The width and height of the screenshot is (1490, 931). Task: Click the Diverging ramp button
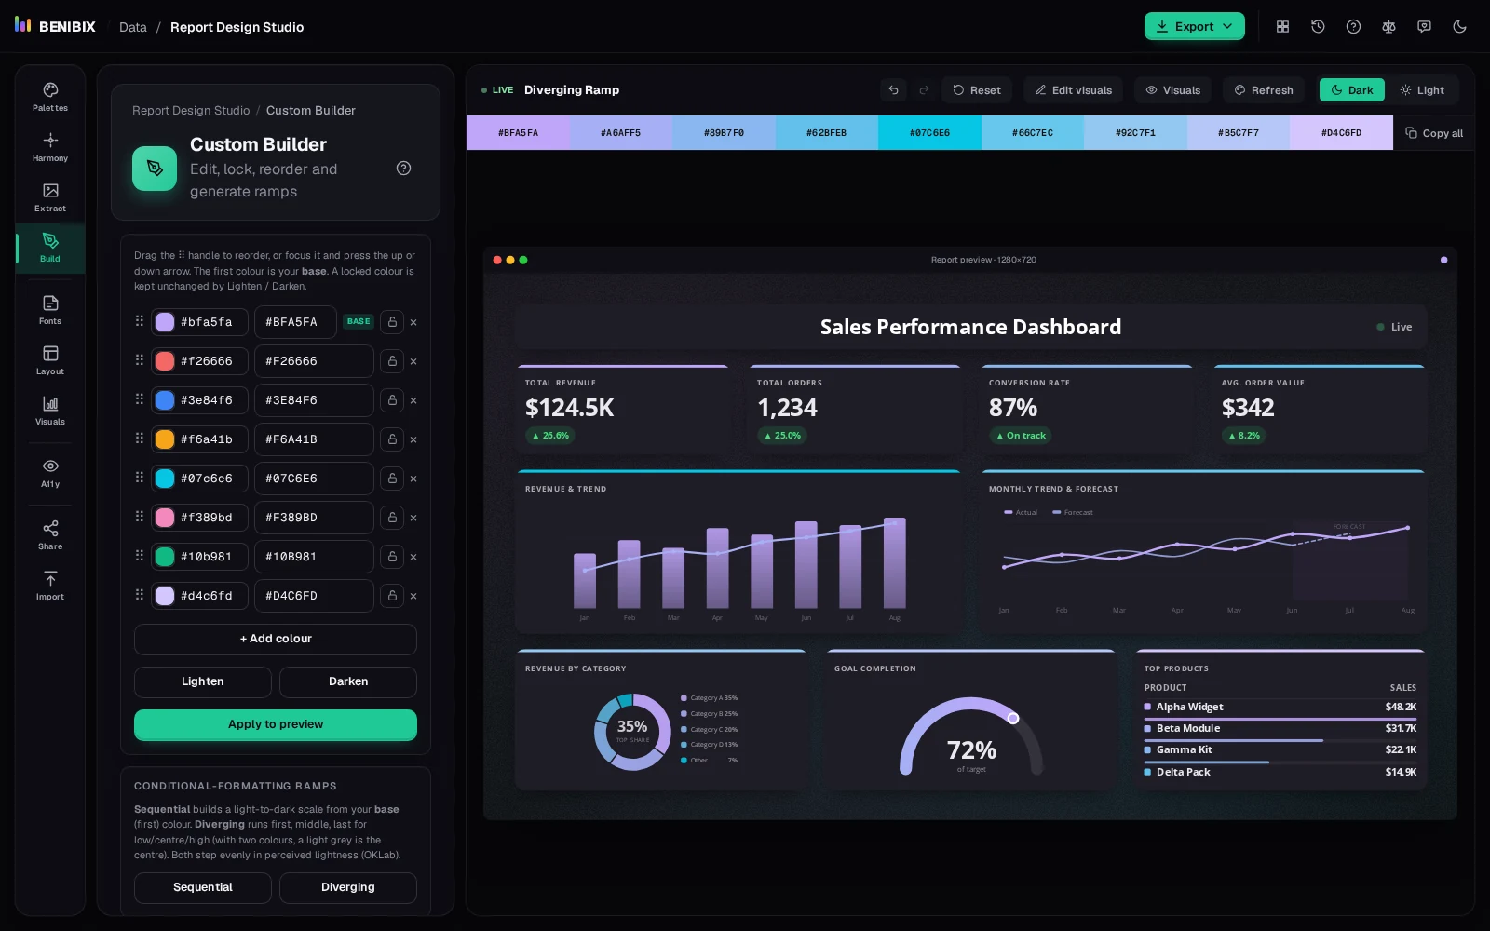coord(348,887)
